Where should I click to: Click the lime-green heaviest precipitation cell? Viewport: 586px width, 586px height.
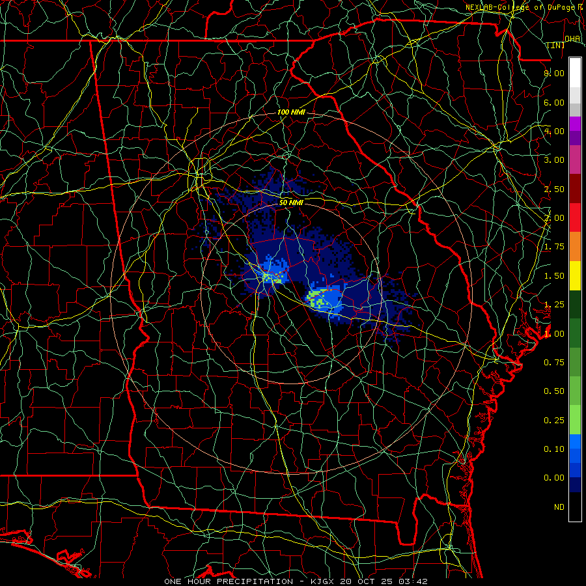point(316,298)
